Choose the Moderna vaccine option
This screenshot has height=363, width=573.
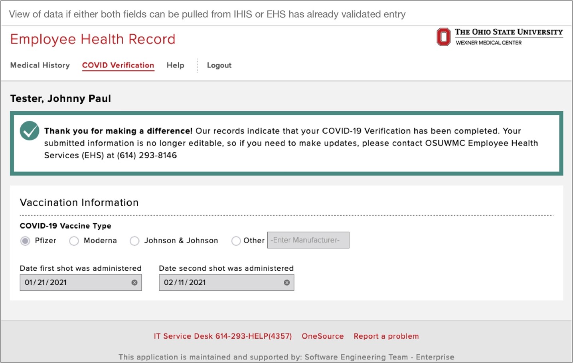pos(74,241)
